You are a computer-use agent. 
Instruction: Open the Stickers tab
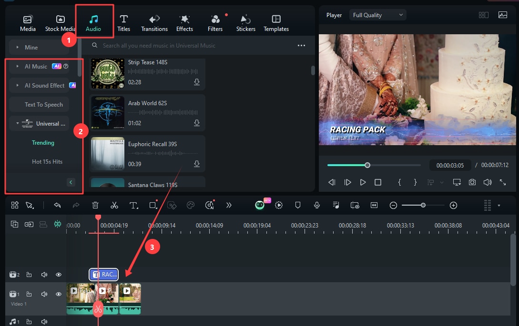click(245, 23)
